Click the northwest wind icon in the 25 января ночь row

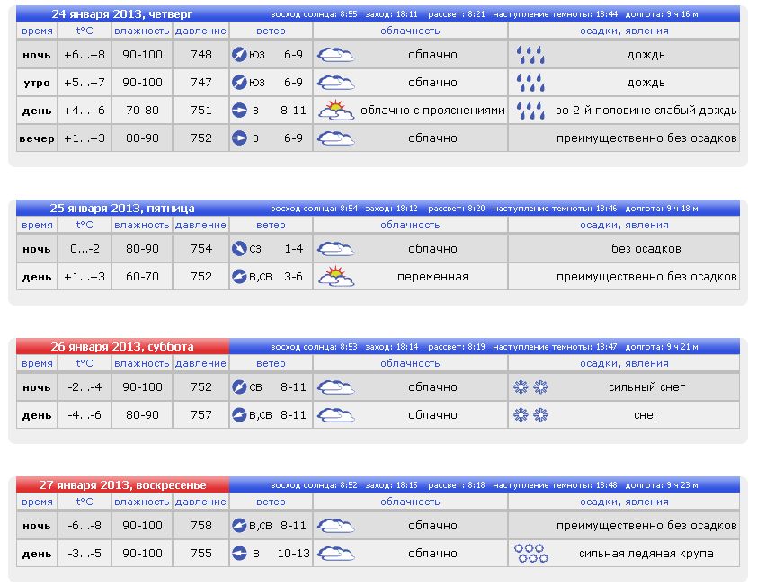click(x=239, y=249)
